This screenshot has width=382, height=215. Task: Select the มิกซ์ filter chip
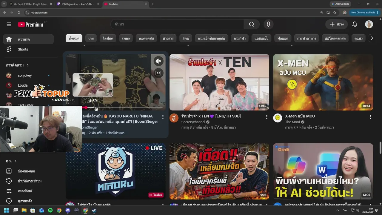click(x=186, y=38)
